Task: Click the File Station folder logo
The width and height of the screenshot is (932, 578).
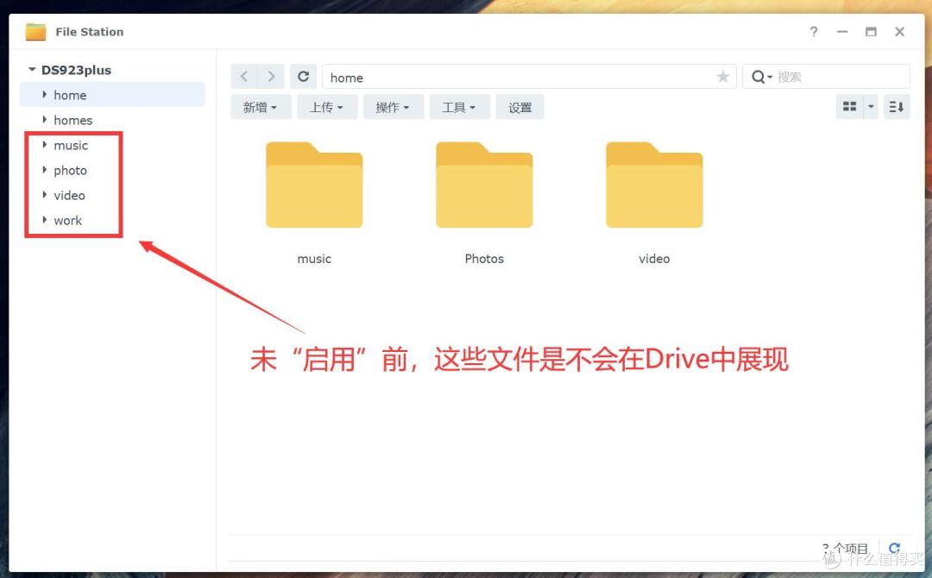Action: coord(35,31)
